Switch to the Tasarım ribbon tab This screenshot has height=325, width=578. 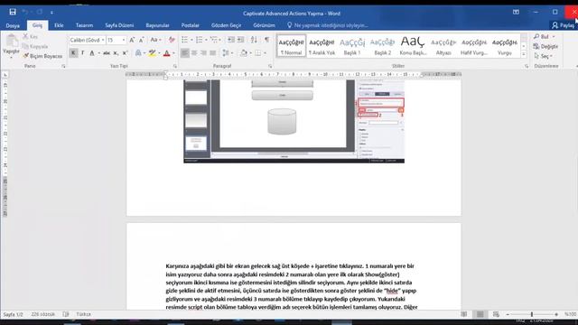click(84, 25)
